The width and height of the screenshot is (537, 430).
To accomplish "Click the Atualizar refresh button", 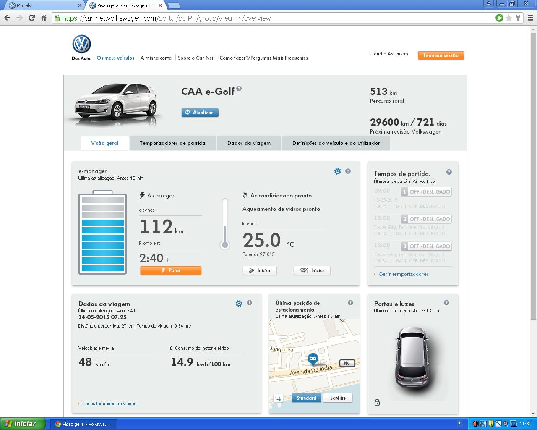I will 200,113.
